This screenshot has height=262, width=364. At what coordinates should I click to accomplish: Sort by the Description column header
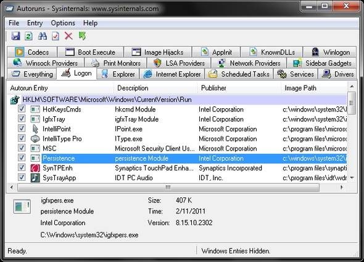pos(155,88)
